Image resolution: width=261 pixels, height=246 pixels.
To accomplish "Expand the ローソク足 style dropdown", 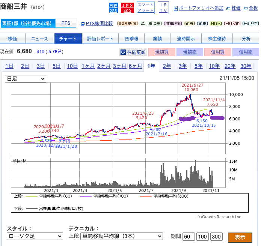I will point(35,236).
